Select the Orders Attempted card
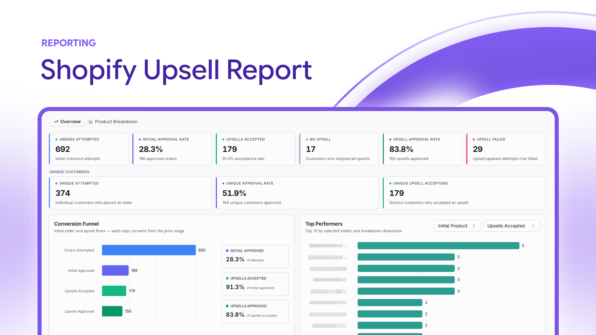Image resolution: width=596 pixels, height=335 pixels. [x=88, y=149]
